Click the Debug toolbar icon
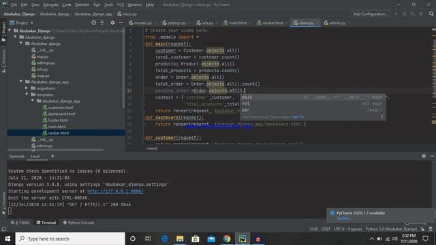This screenshot has width=436, height=245. coord(404,14)
